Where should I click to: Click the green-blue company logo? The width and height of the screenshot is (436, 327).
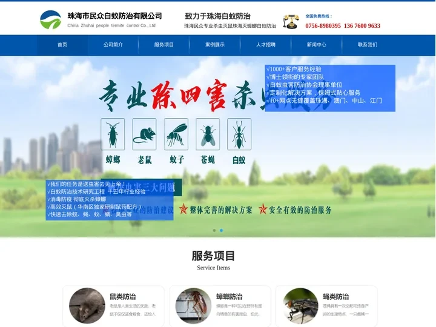pos(50,20)
